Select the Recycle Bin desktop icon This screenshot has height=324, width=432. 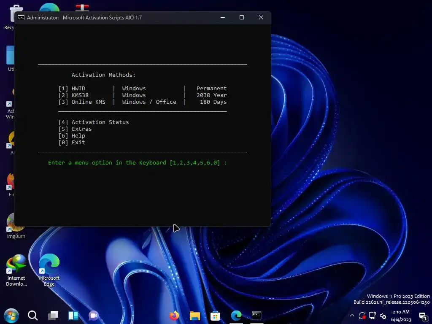pyautogui.click(x=10, y=16)
